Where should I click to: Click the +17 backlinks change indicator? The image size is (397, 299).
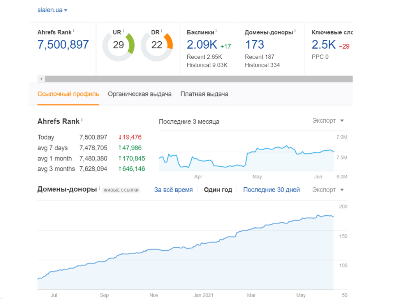(226, 47)
